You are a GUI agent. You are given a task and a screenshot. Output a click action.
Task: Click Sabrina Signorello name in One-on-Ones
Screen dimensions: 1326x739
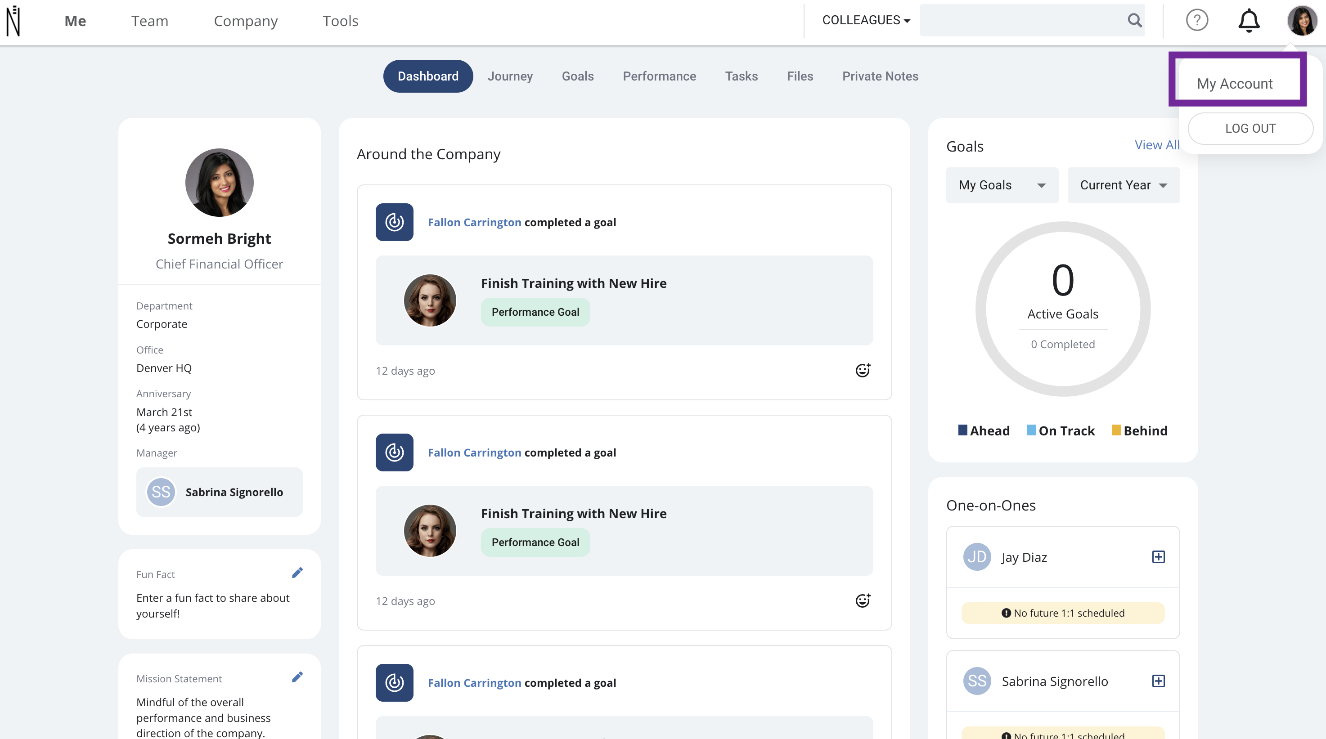(1054, 681)
